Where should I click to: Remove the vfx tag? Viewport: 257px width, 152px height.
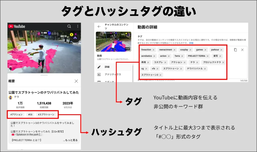(157, 69)
